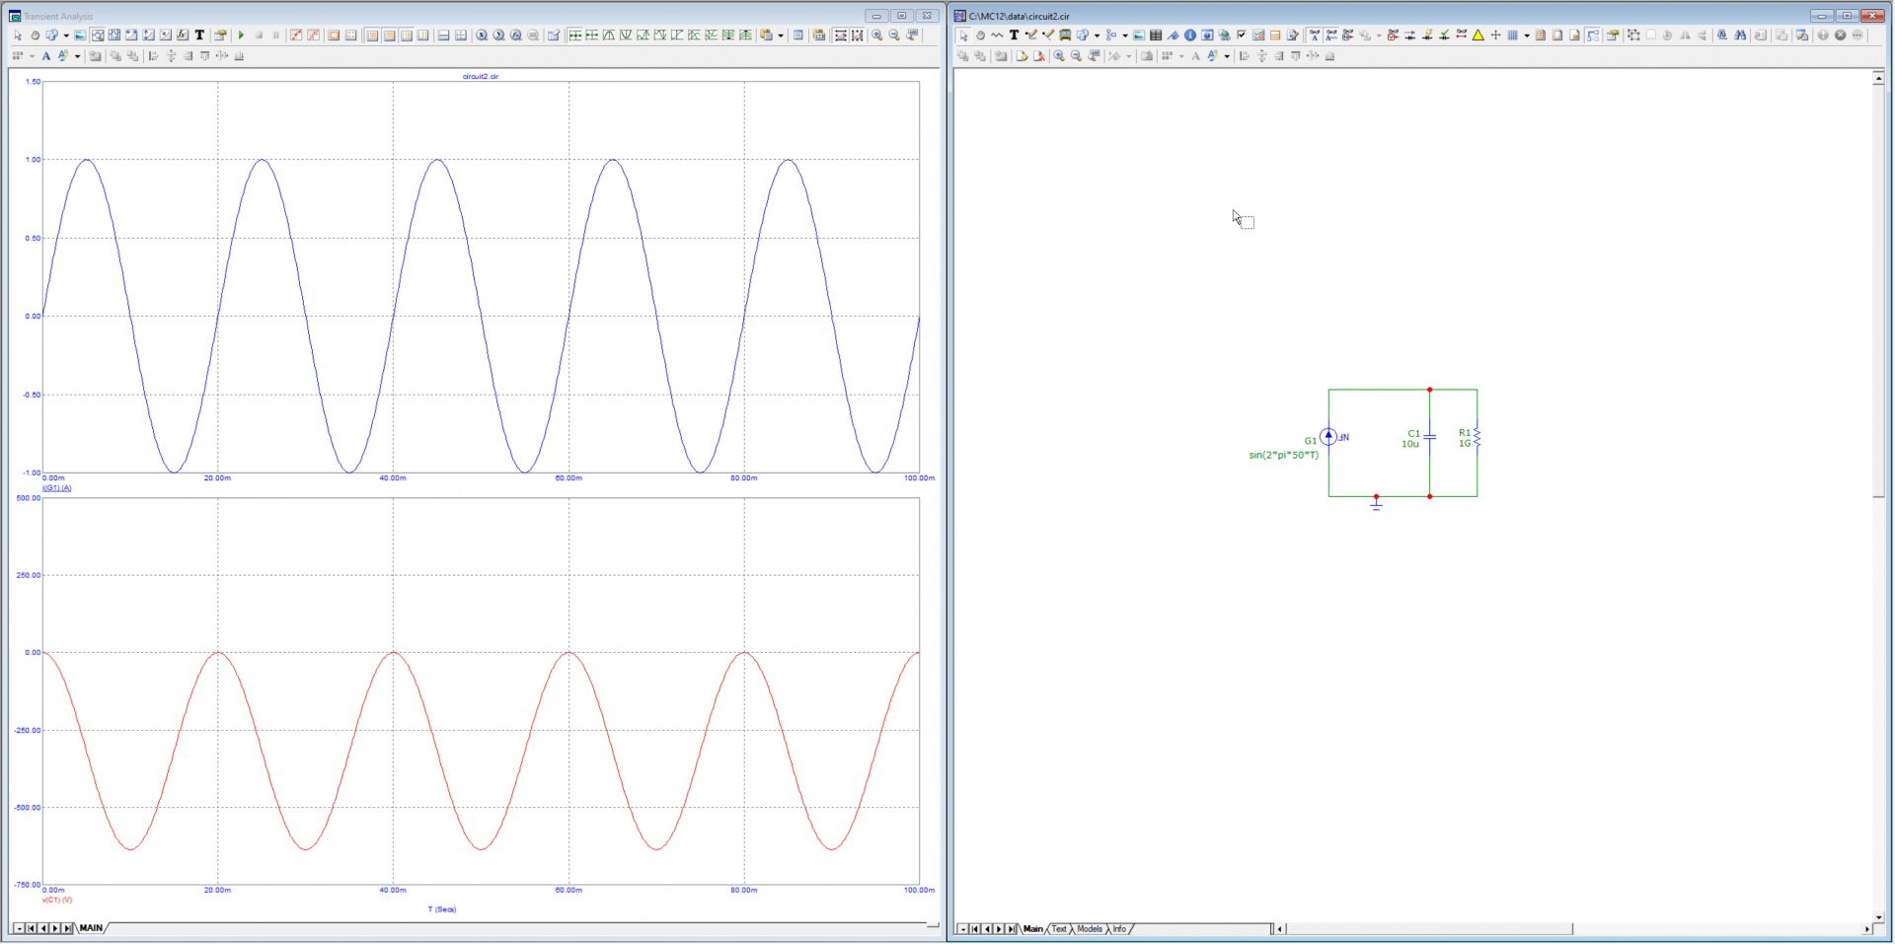Click the Stop analysis square icon
Image resolution: width=1895 pixels, height=944 pixels.
coord(259,35)
